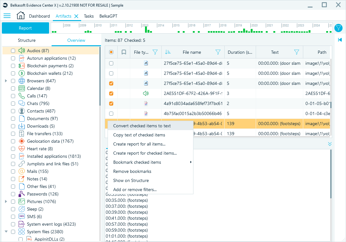Click the File name column filter icon
The height and width of the screenshot is (242, 346).
tap(218, 52)
